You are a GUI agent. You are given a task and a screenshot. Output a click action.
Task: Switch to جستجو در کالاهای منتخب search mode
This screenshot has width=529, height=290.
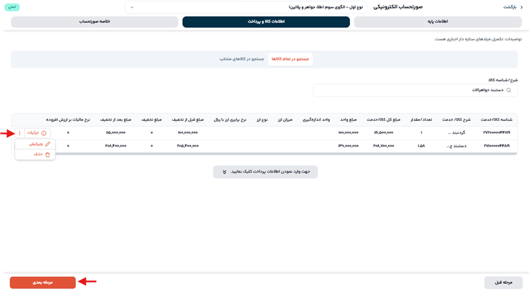241,59
